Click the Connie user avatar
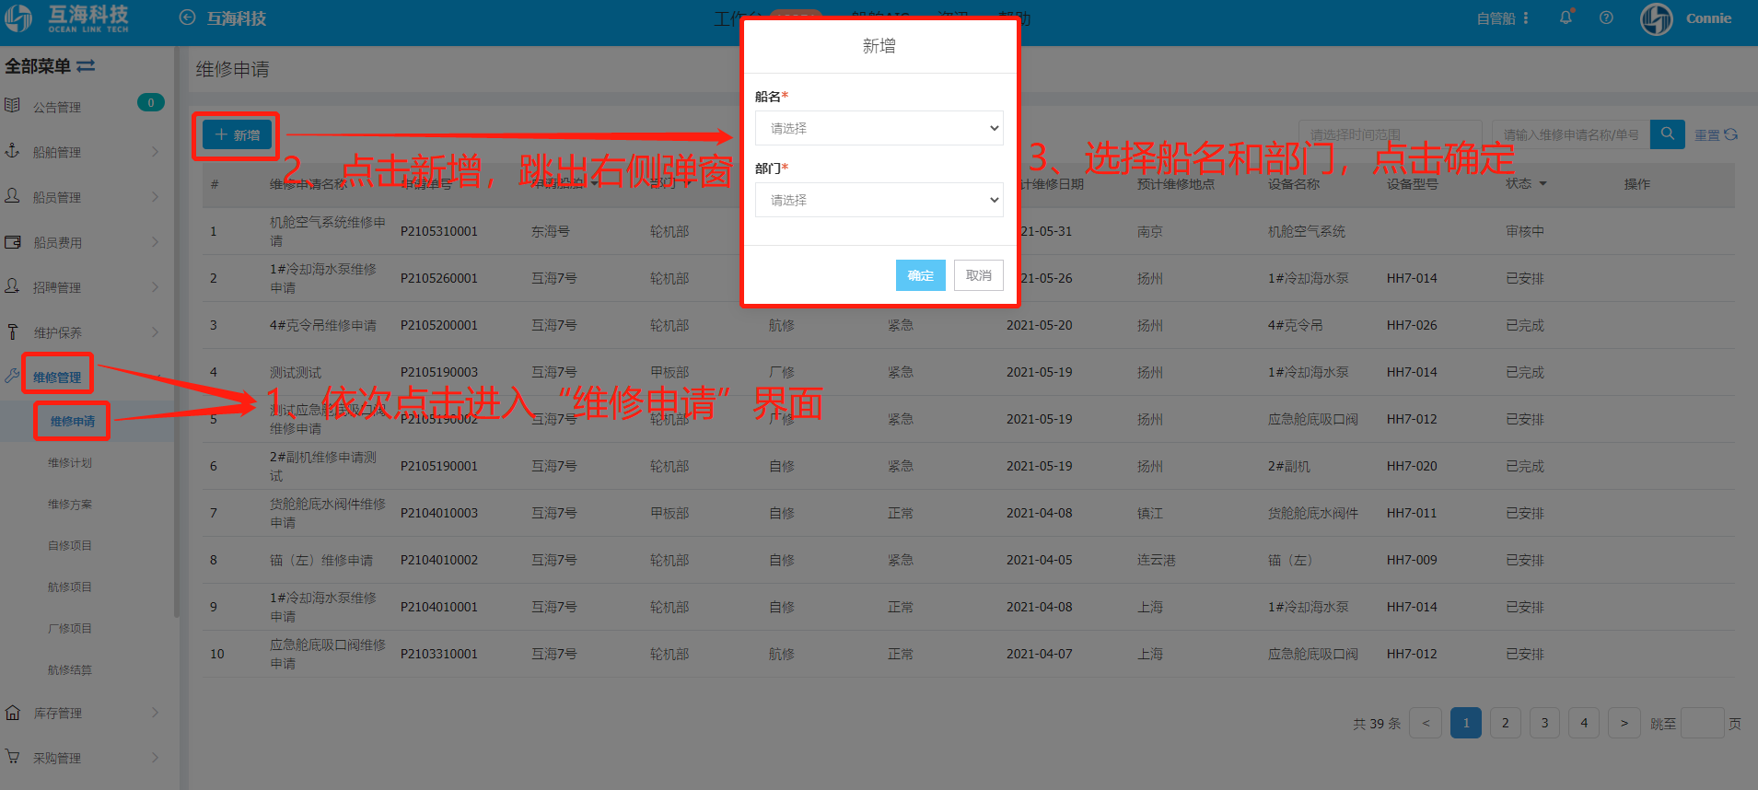The height and width of the screenshot is (790, 1758). pos(1657,18)
